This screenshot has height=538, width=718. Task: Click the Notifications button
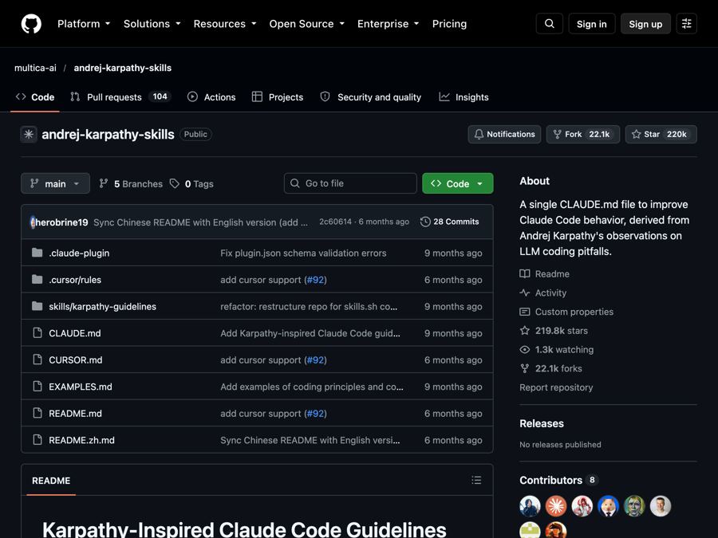[x=504, y=135]
